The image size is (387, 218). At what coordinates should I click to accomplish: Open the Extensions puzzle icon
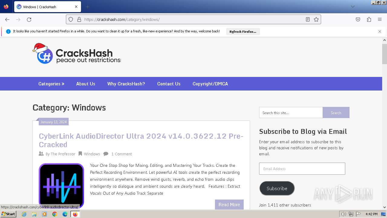[x=369, y=19]
